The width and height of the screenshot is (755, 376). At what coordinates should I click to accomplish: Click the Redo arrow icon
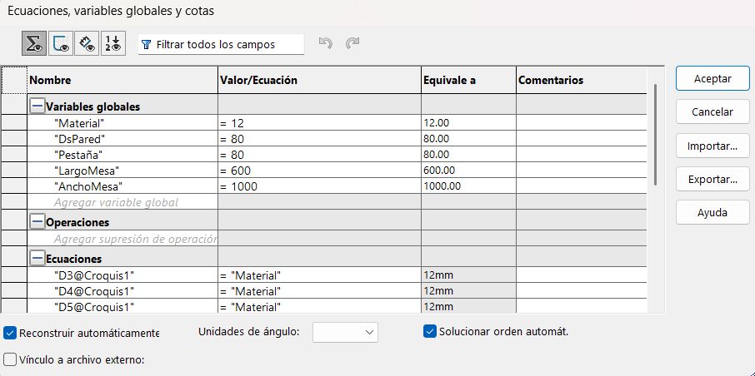pos(352,44)
